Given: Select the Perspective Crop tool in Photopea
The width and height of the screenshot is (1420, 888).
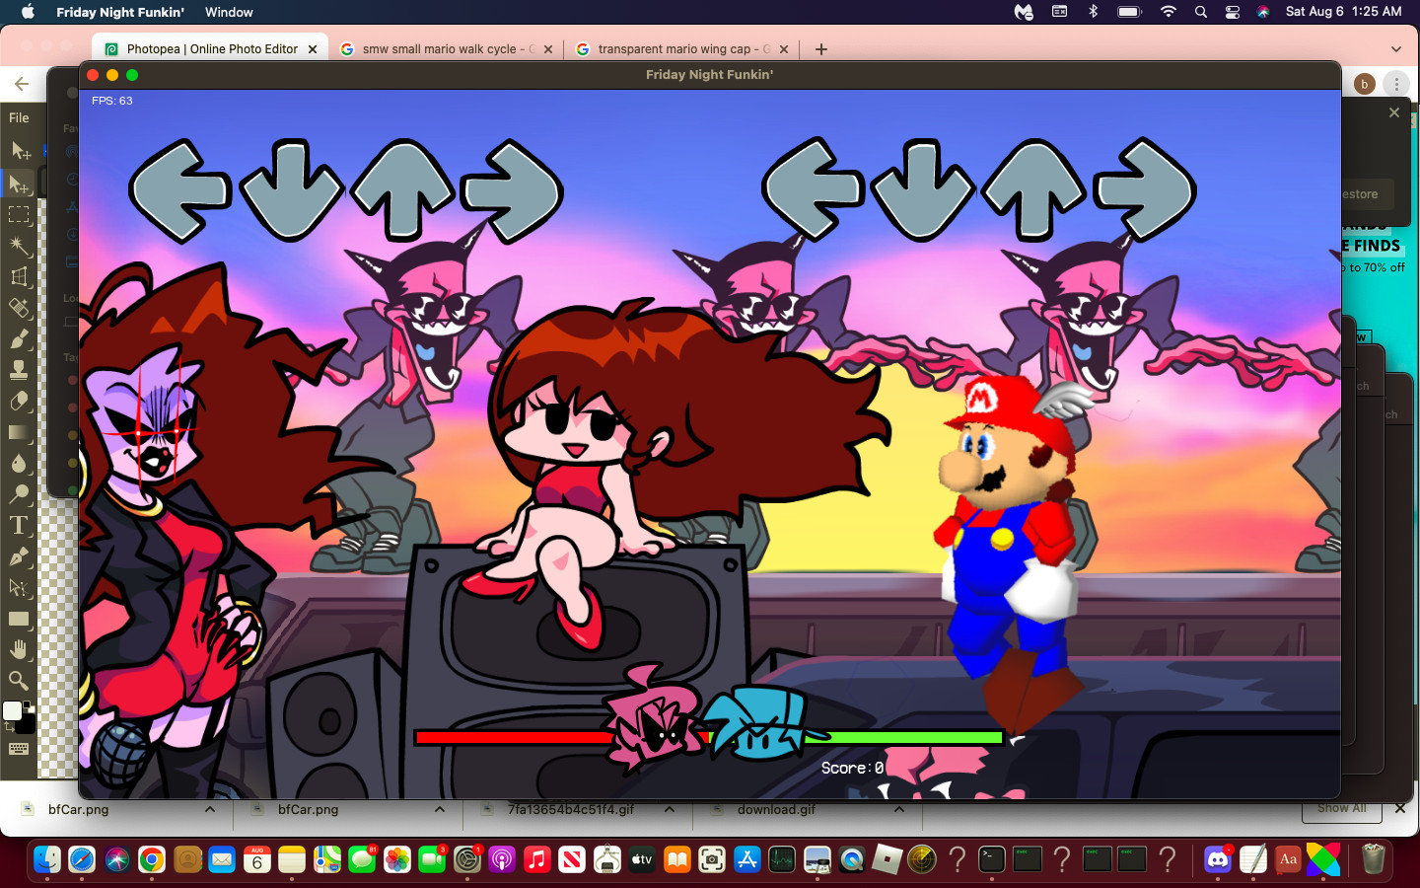Looking at the screenshot, I should [20, 276].
